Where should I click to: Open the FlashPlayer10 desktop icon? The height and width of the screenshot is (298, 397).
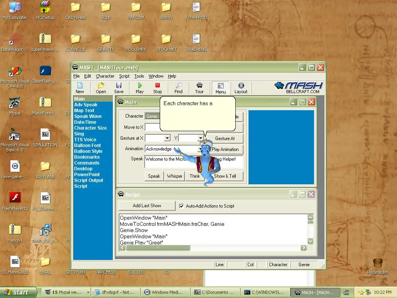[x=15, y=201]
